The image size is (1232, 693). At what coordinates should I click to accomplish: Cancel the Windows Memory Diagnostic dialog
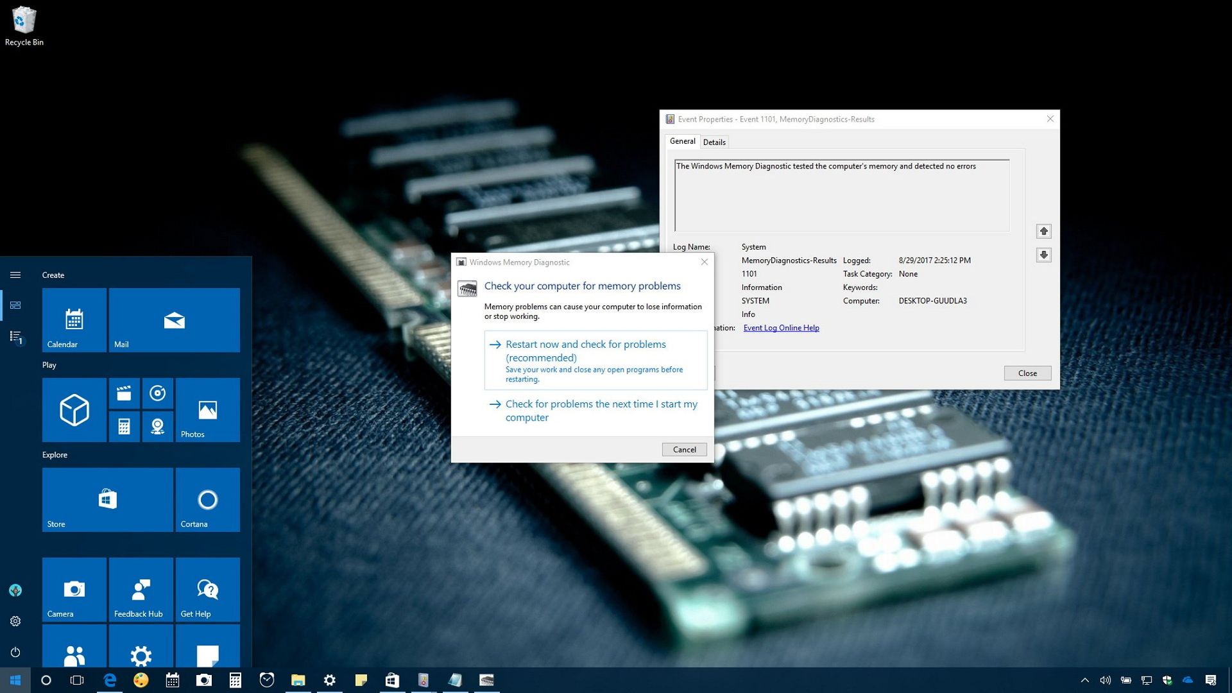(x=684, y=449)
